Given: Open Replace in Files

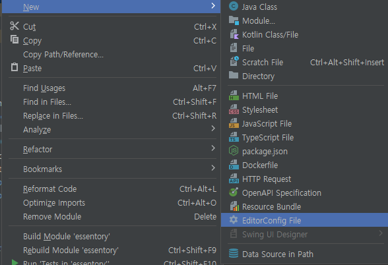Looking at the screenshot, I should click(111, 116).
